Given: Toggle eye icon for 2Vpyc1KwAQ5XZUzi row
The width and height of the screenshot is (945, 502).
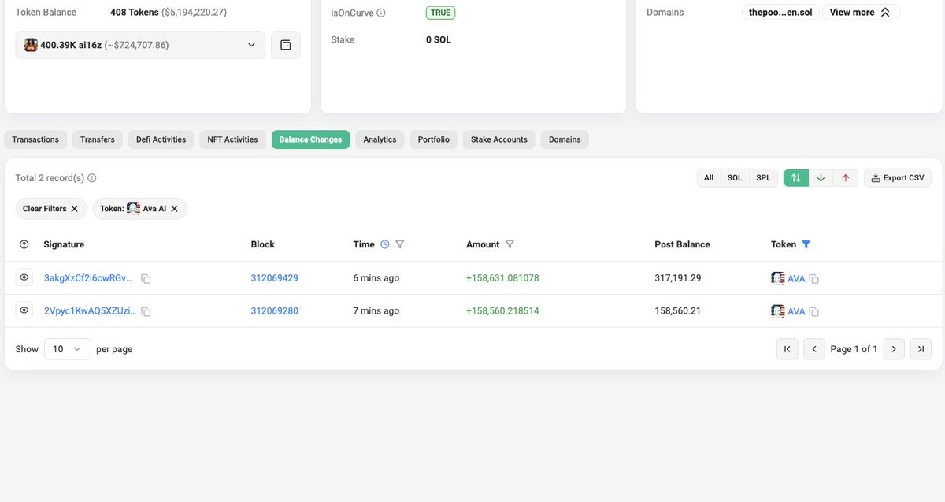Looking at the screenshot, I should (x=24, y=310).
